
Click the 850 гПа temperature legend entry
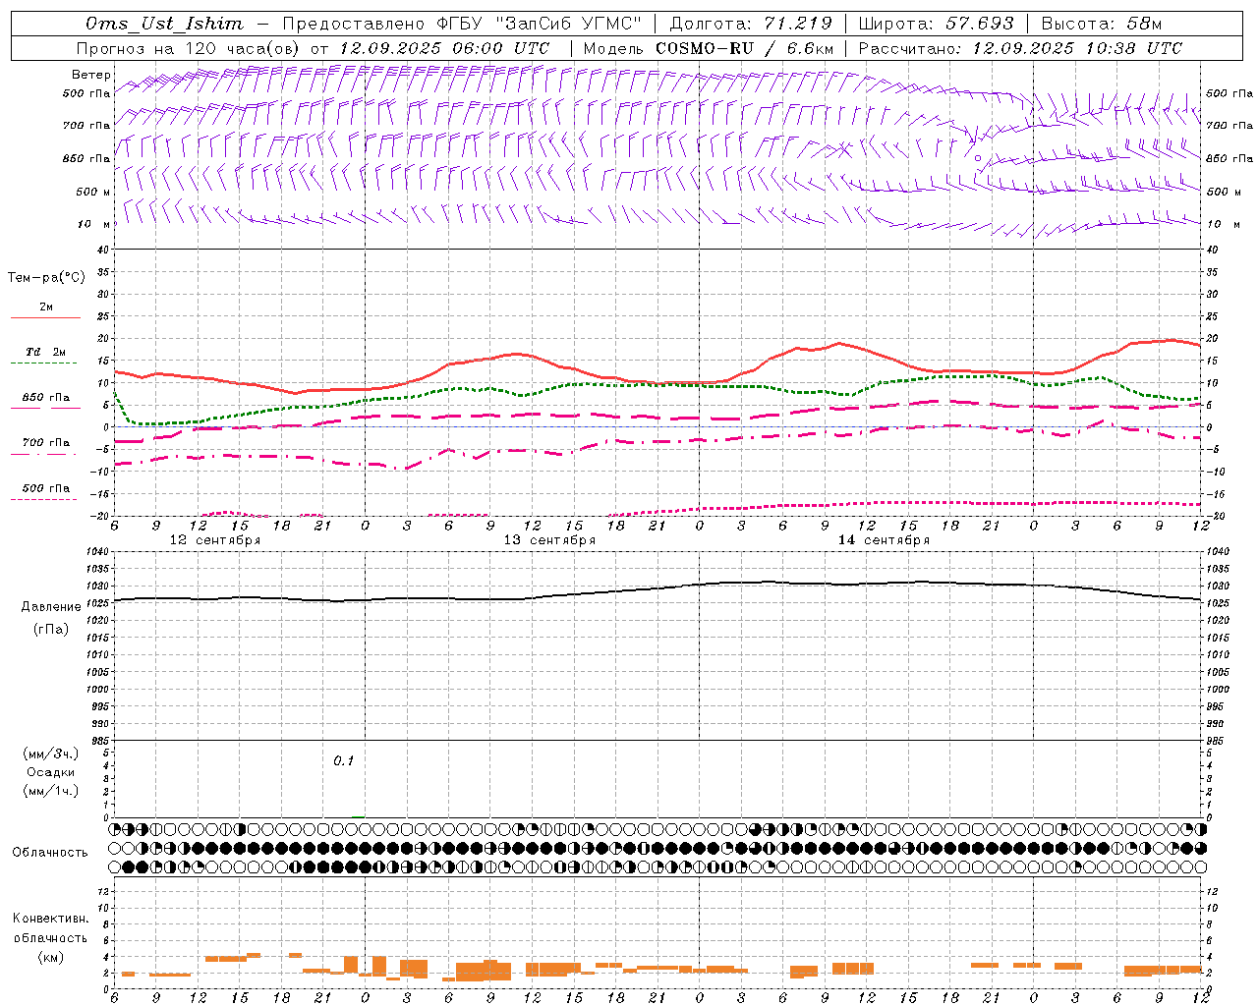pos(46,397)
